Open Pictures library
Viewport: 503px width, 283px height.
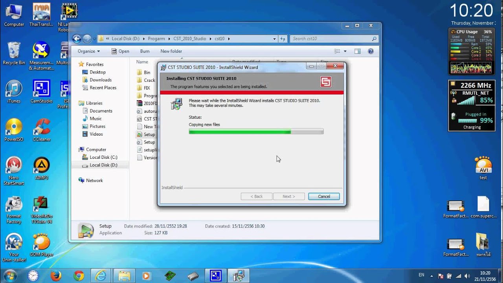click(x=97, y=126)
